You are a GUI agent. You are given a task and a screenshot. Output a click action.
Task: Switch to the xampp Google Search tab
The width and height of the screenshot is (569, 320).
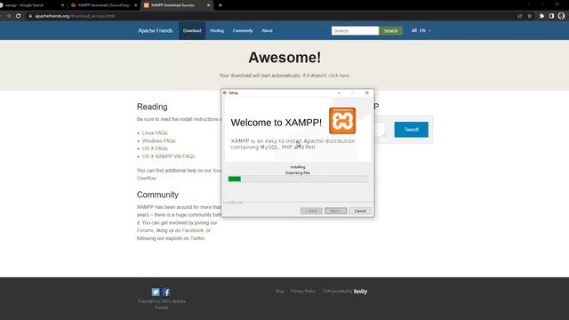tap(31, 5)
